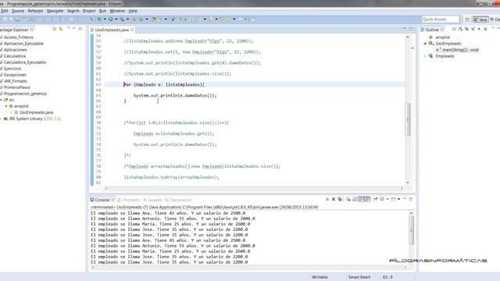Collapse the arraylist package in Package Explorer
500x281 pixels.
click(x=6, y=106)
